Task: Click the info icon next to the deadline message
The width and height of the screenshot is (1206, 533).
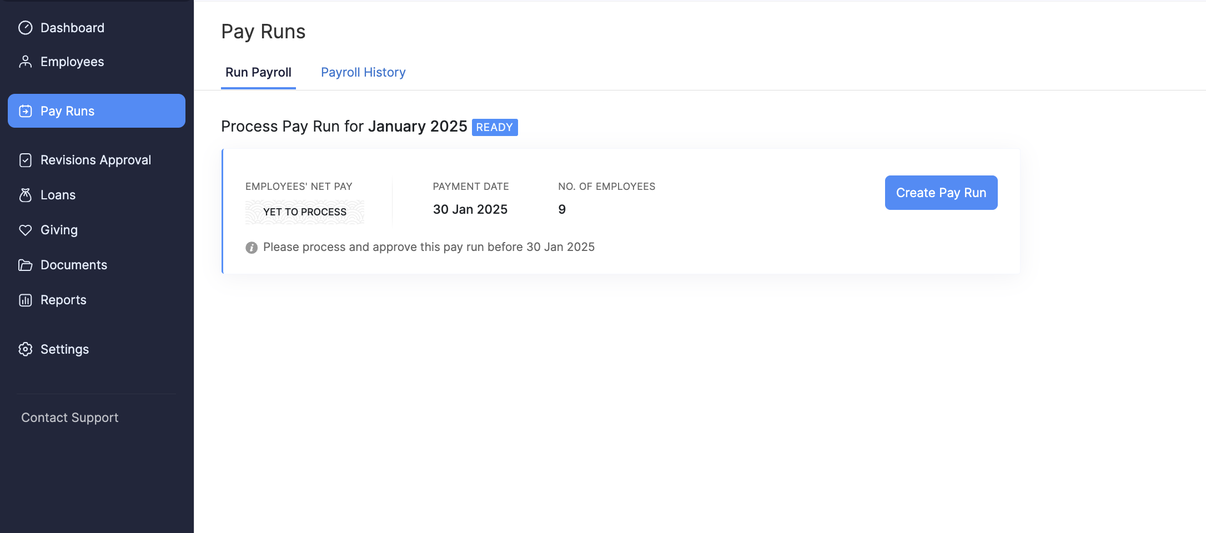Action: [252, 248]
